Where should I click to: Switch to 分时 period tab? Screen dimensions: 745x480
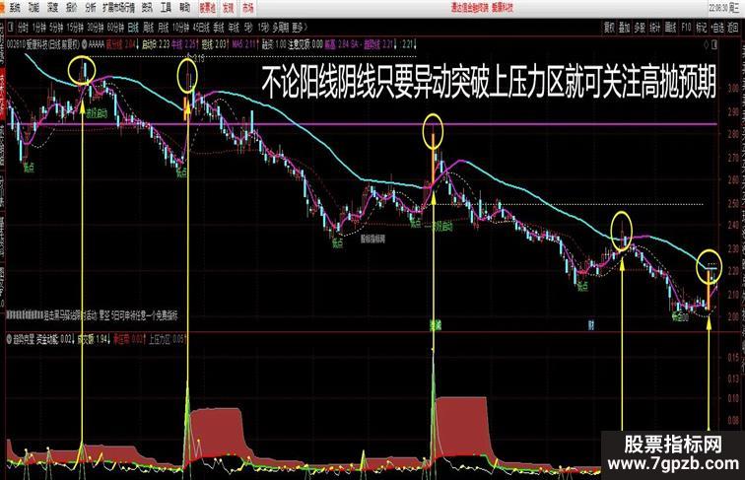tap(24, 28)
